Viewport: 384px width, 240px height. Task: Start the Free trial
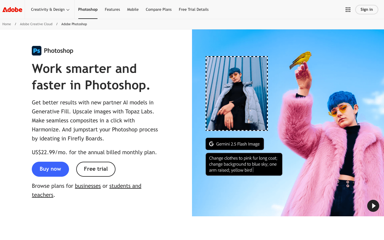(96, 169)
